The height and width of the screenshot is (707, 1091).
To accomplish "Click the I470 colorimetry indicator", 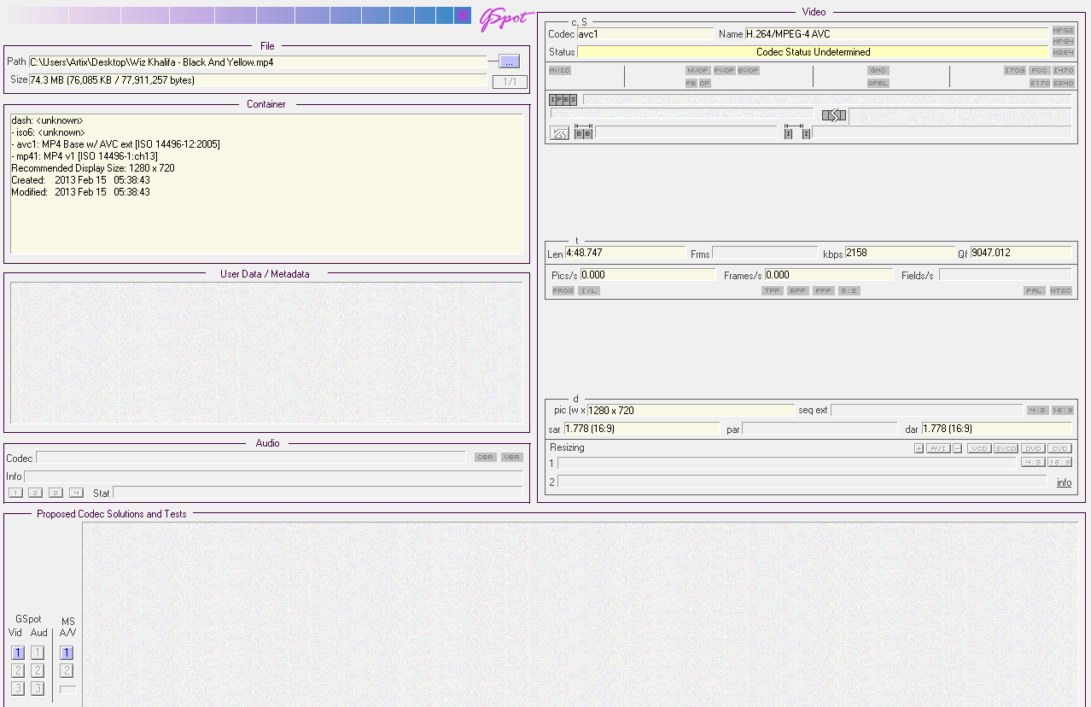I will (x=1063, y=70).
